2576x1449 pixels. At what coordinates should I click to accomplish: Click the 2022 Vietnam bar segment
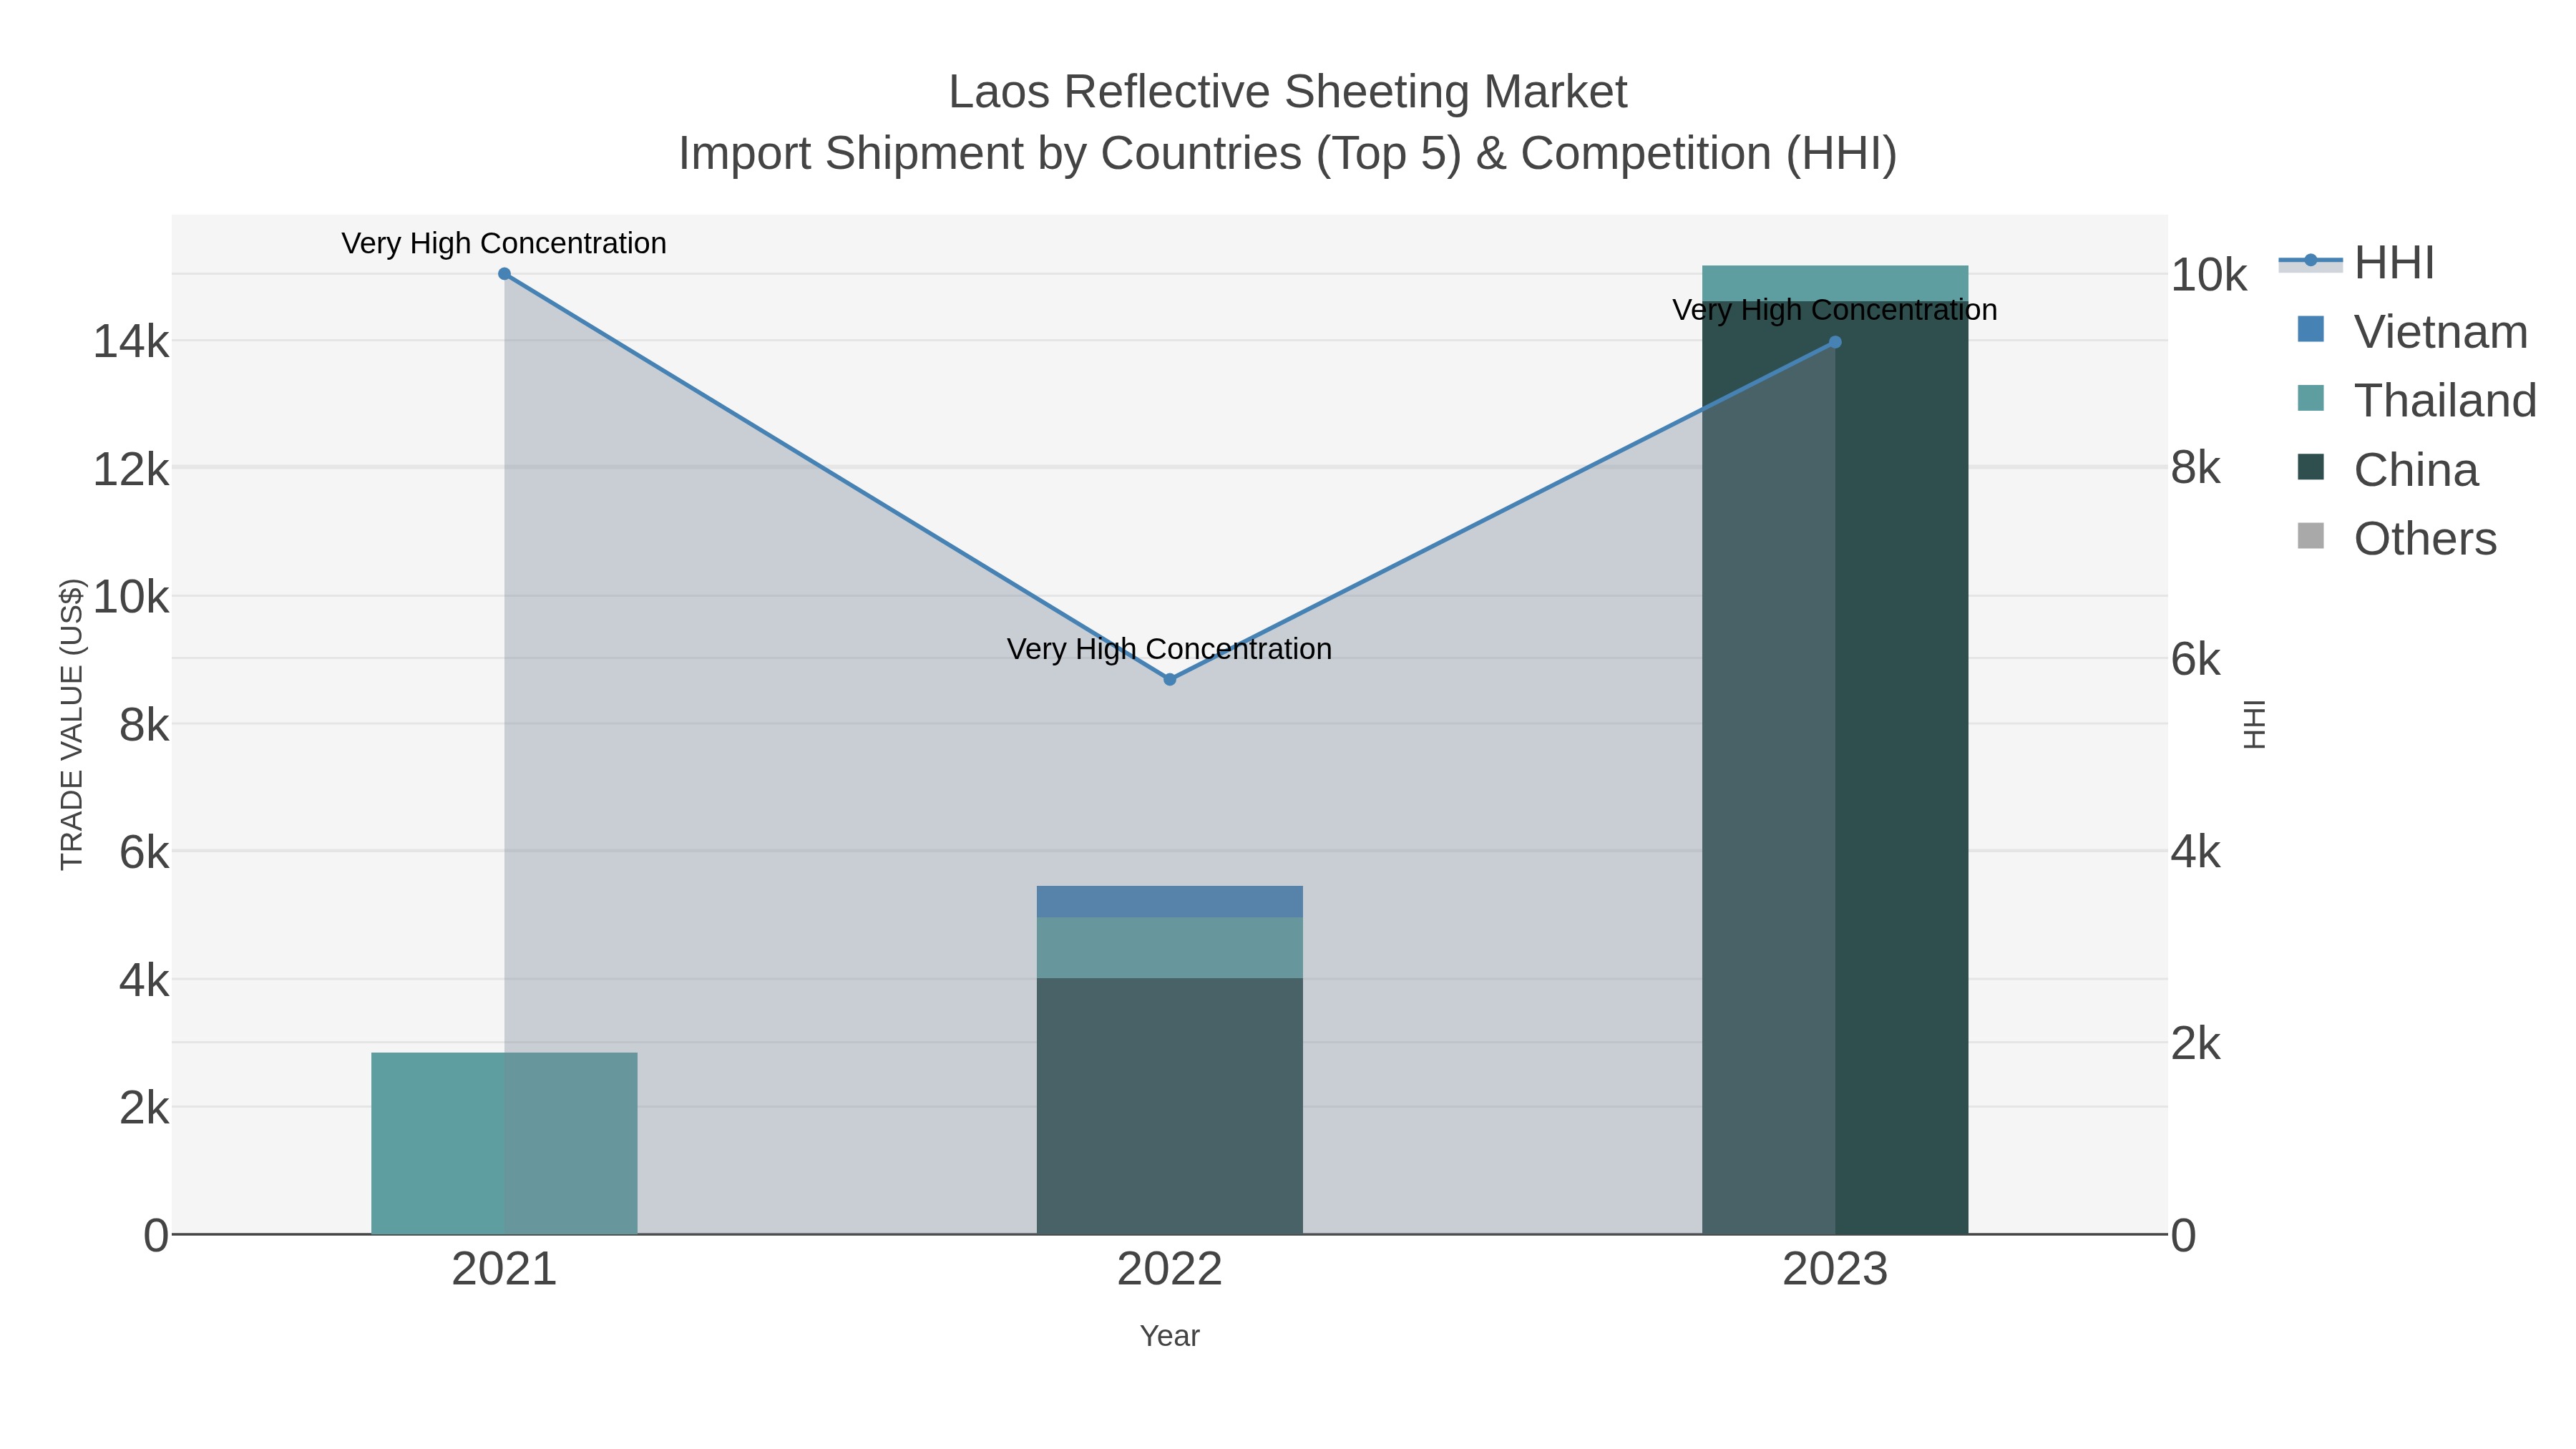1170,901
